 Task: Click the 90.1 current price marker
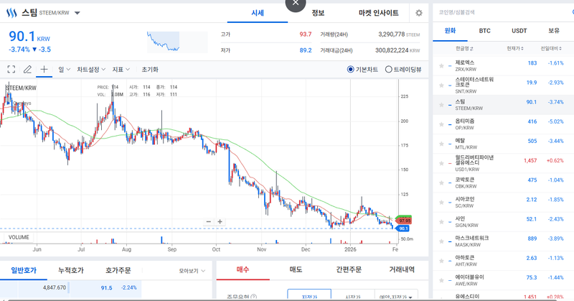[x=403, y=228]
